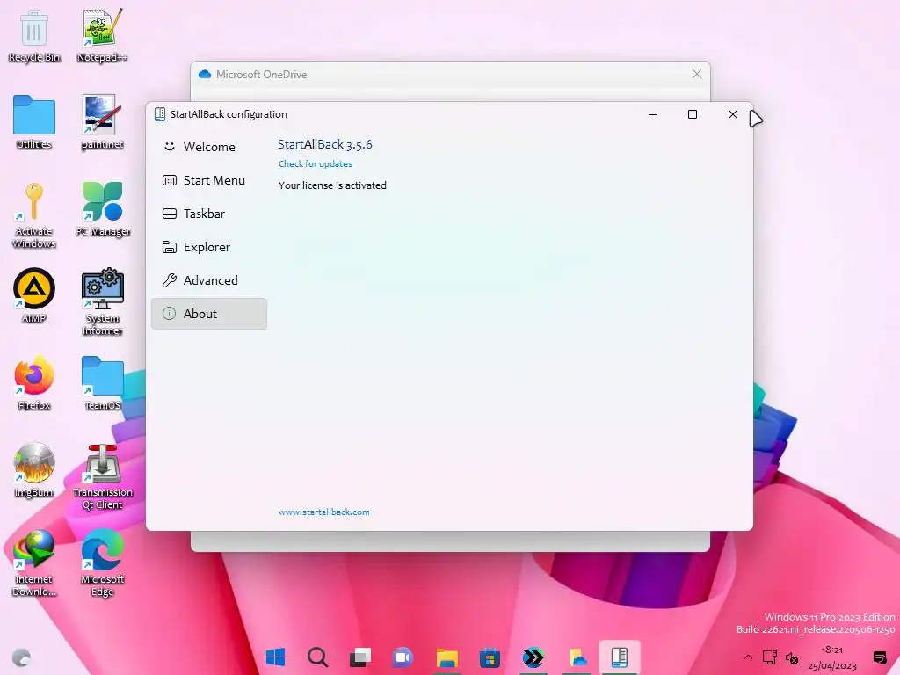This screenshot has width=900, height=675.
Task: Open Search from the taskbar magnifier
Action: click(x=317, y=657)
